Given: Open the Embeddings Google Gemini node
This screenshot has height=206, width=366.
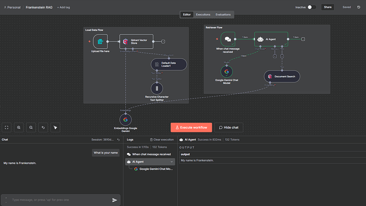Looking at the screenshot, I should click(x=125, y=120).
